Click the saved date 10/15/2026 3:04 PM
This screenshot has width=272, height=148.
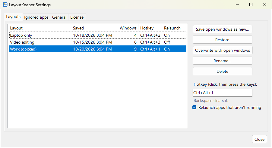[93, 42]
